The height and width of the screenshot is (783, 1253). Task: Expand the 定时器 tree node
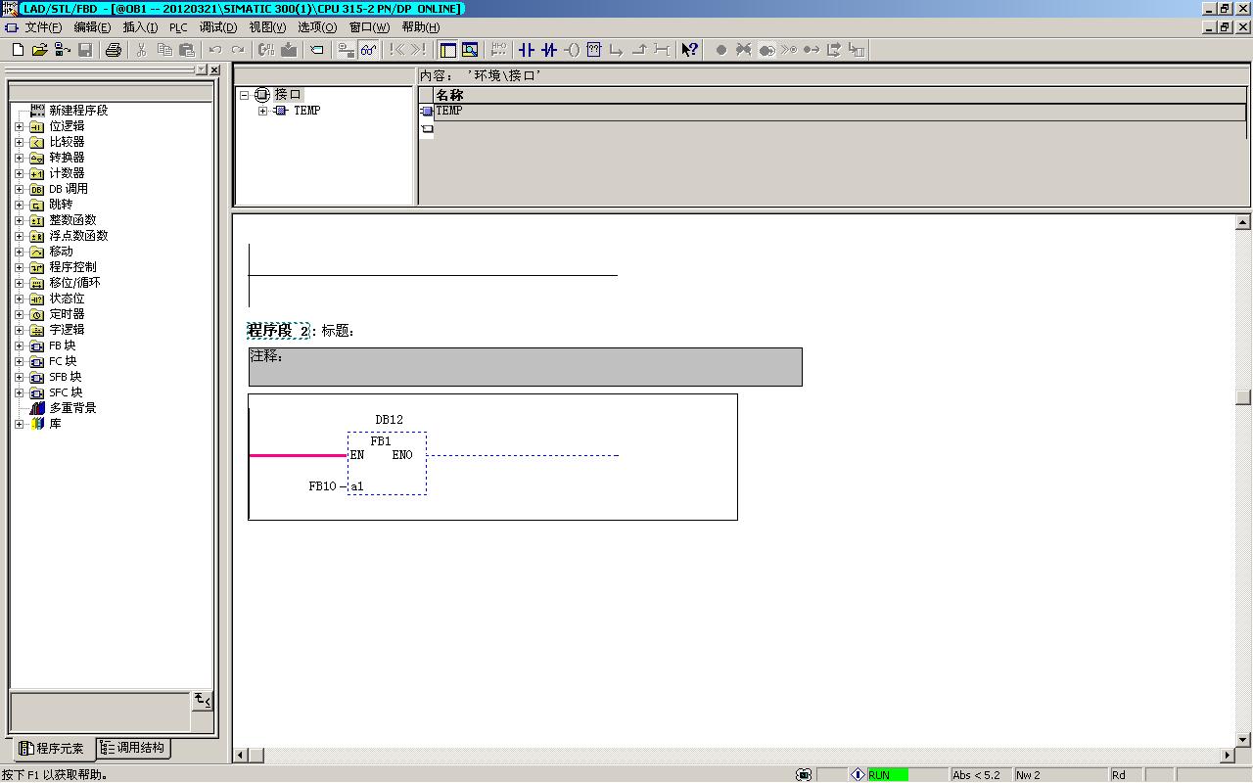[x=19, y=314]
